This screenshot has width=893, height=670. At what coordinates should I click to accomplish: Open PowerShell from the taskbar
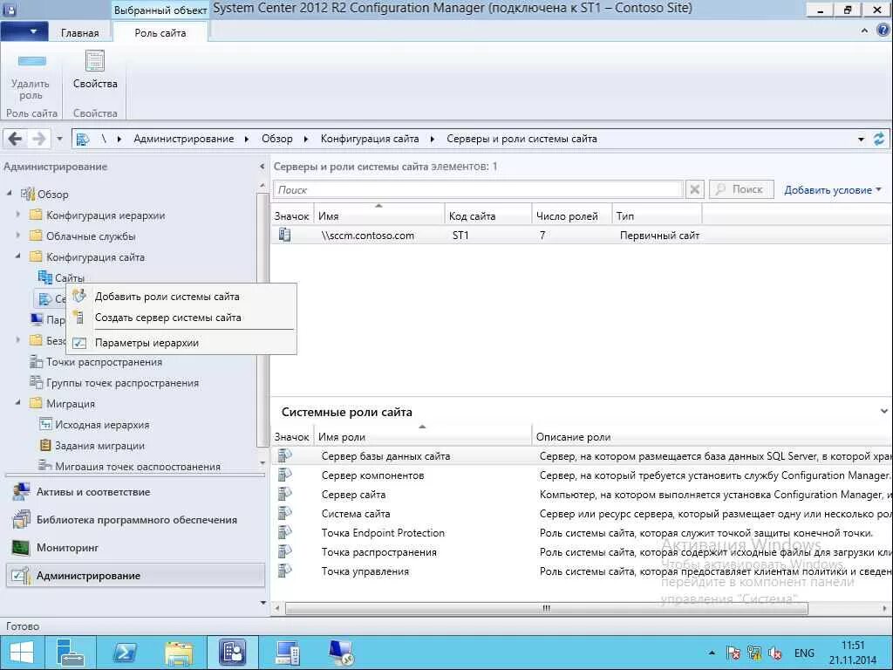tap(124, 653)
